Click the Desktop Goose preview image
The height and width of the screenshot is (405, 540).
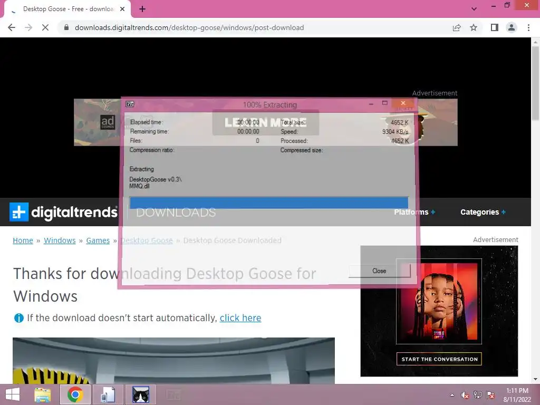(x=173, y=361)
